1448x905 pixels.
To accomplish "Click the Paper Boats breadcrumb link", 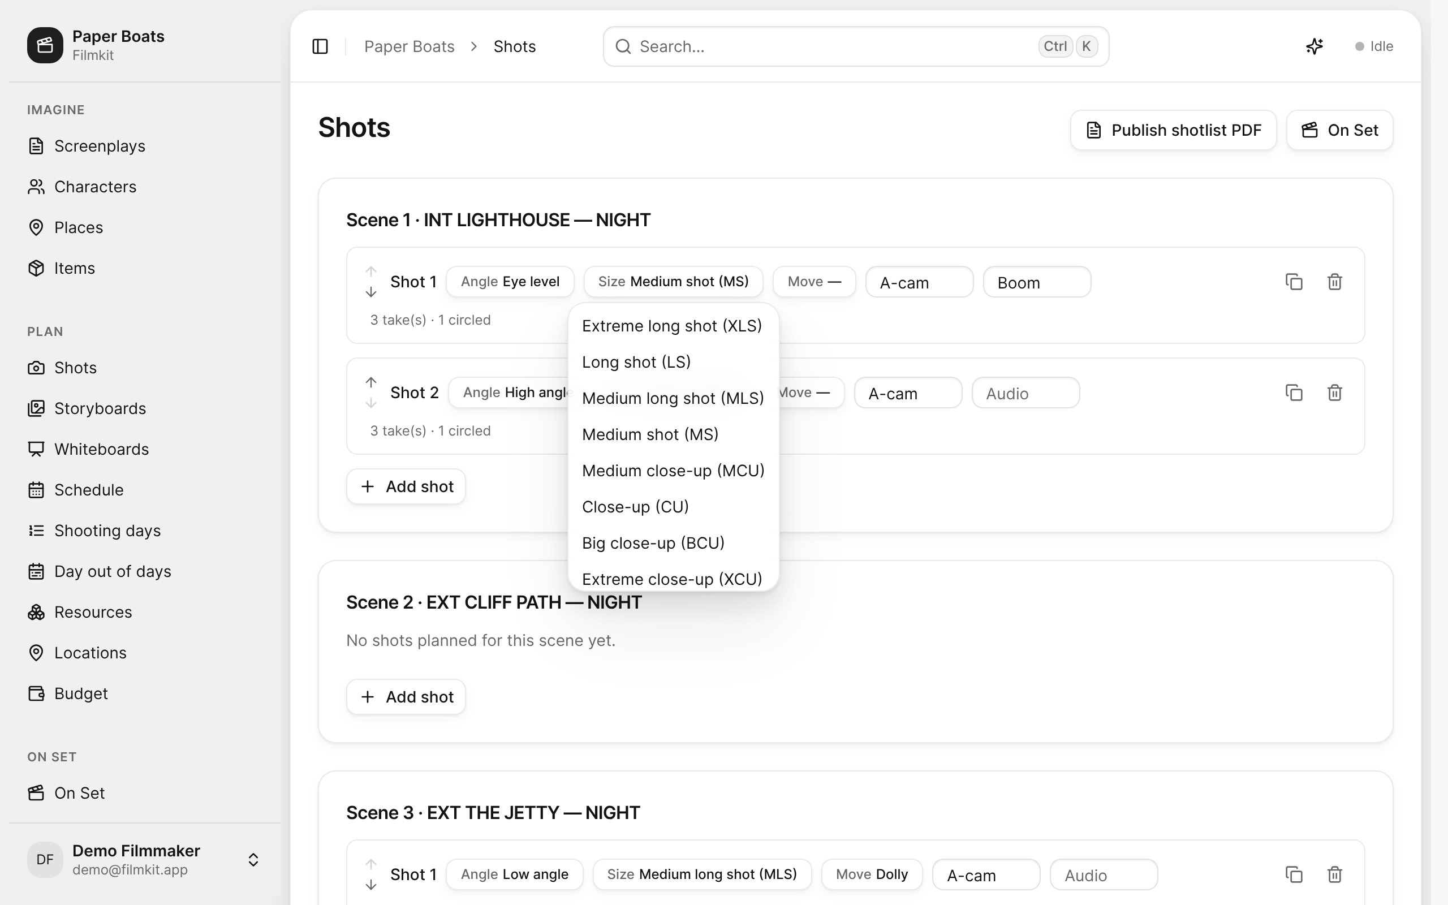I will tap(410, 46).
